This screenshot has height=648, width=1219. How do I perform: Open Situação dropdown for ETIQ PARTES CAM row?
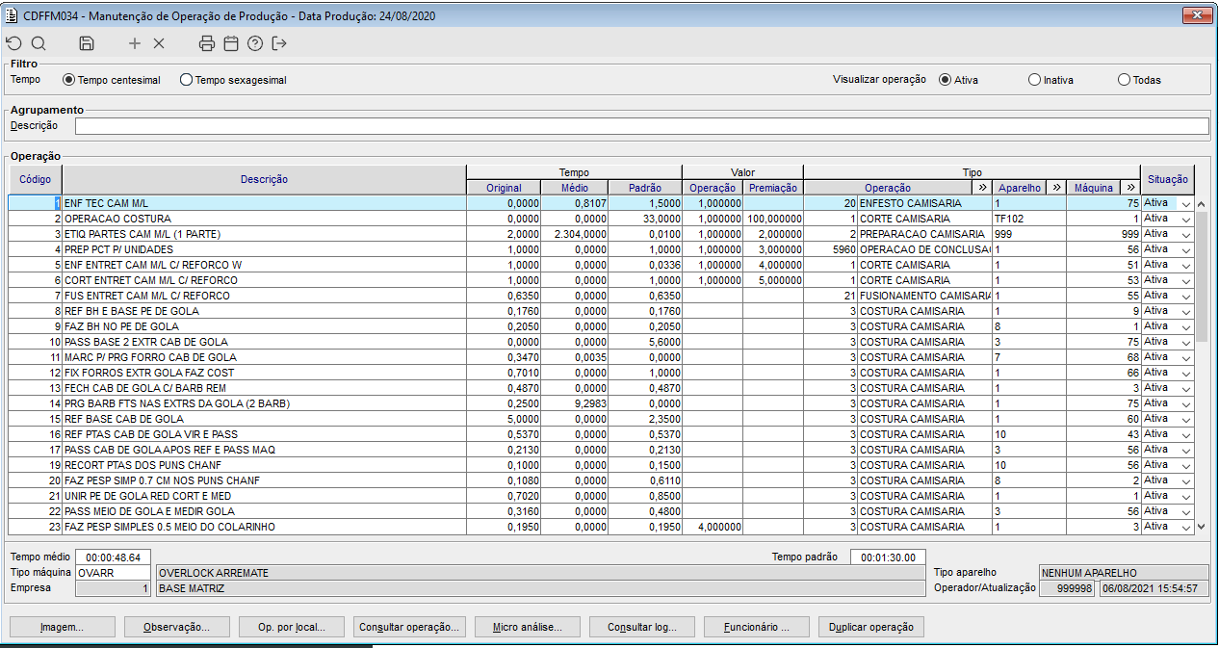click(1185, 235)
